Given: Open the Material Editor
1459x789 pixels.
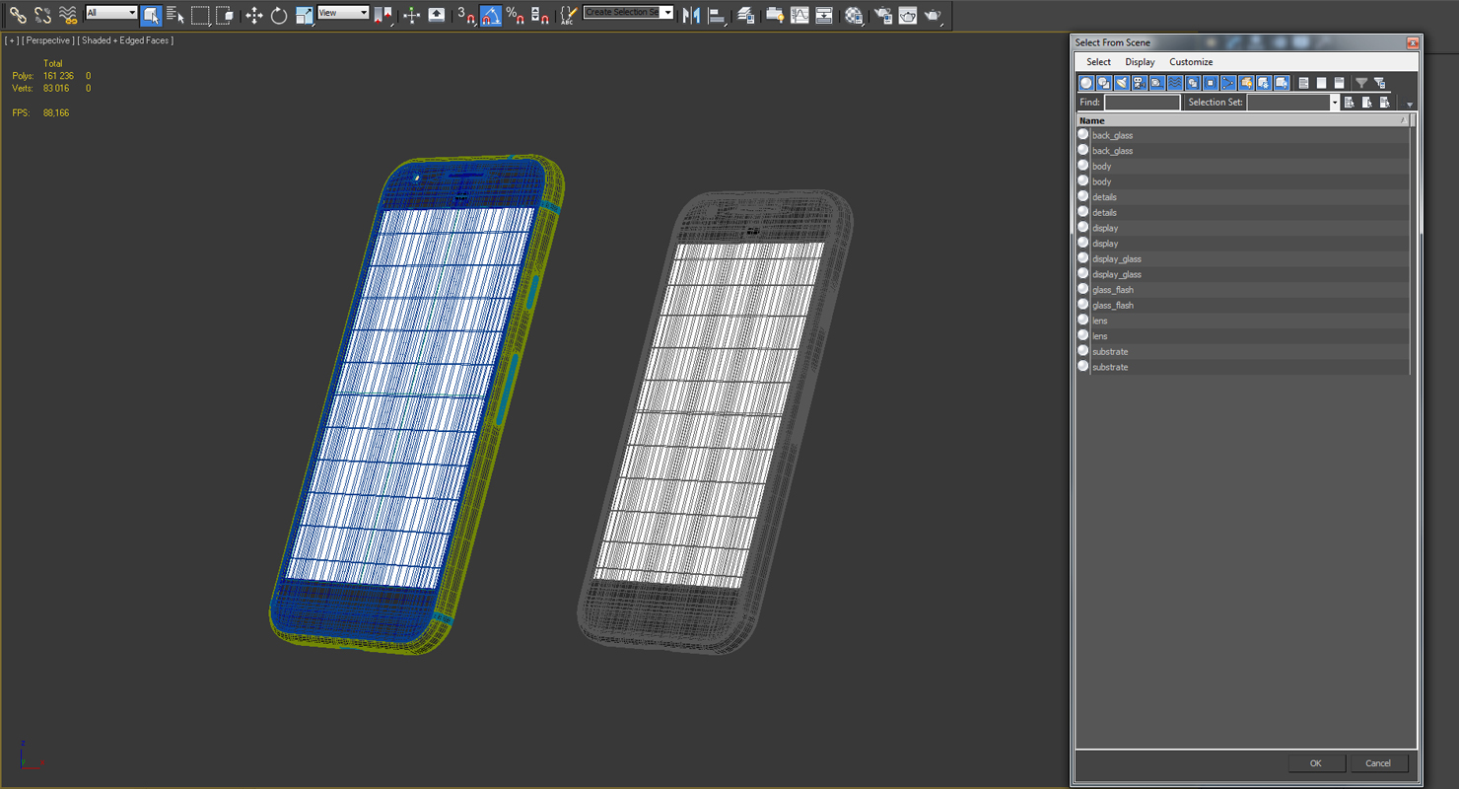Looking at the screenshot, I should coord(854,15).
